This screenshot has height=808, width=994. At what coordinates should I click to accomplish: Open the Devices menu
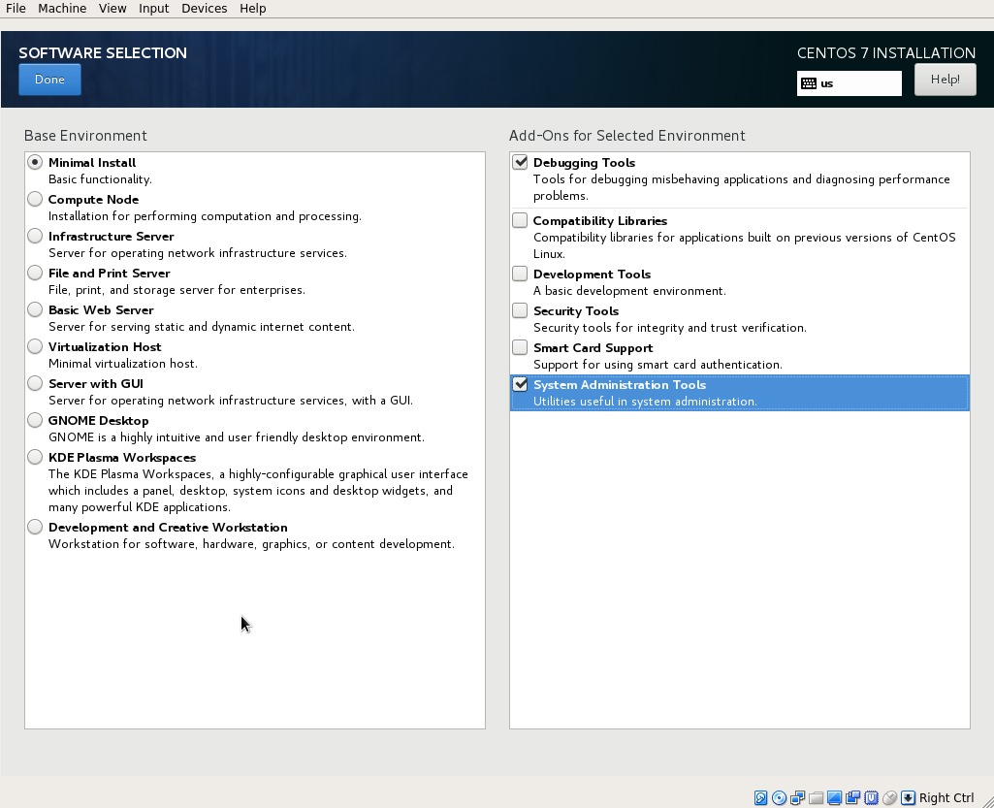coord(204,8)
